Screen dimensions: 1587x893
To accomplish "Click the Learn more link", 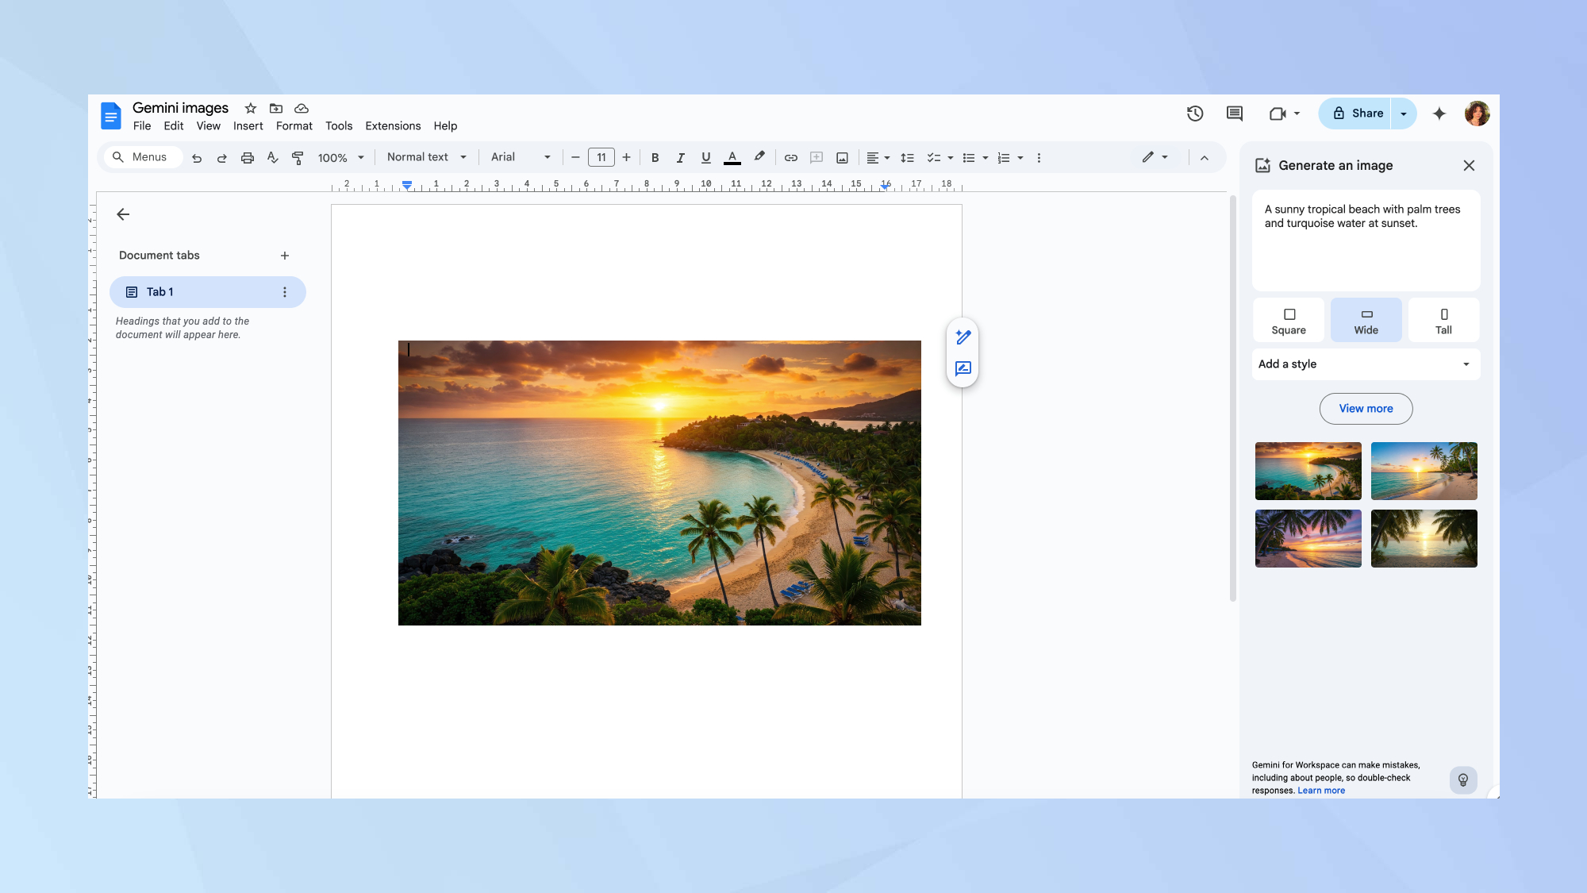I will 1321,791.
